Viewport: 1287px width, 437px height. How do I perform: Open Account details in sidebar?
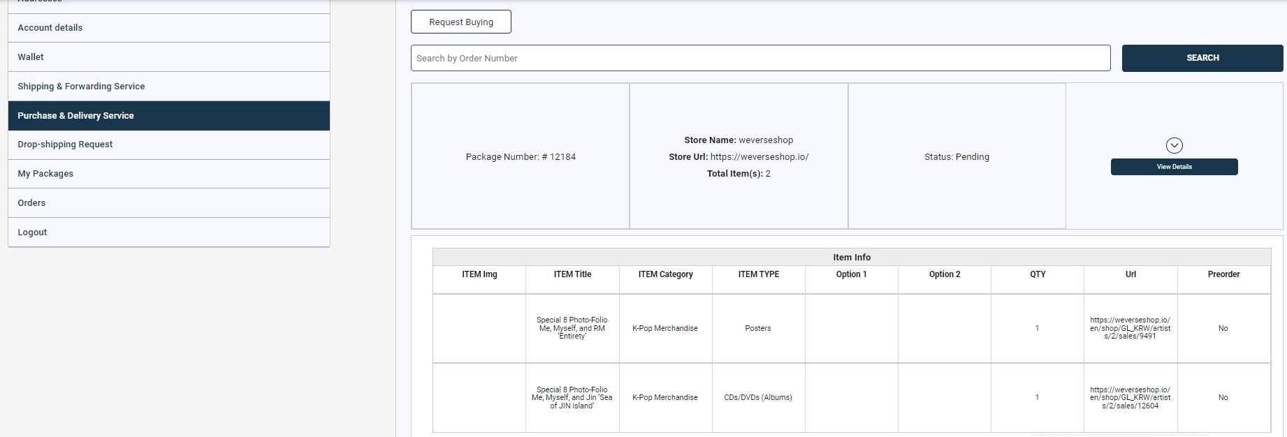(x=50, y=28)
